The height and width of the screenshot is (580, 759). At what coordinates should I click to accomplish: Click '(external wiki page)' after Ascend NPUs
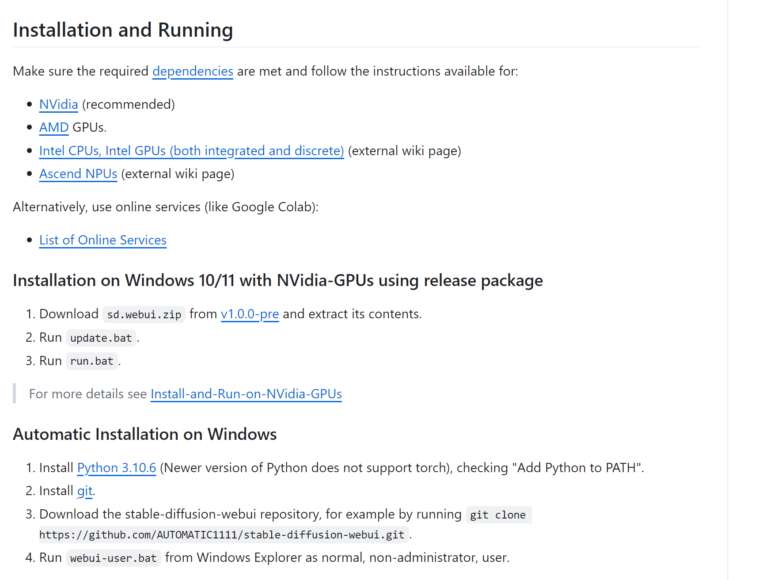(178, 174)
